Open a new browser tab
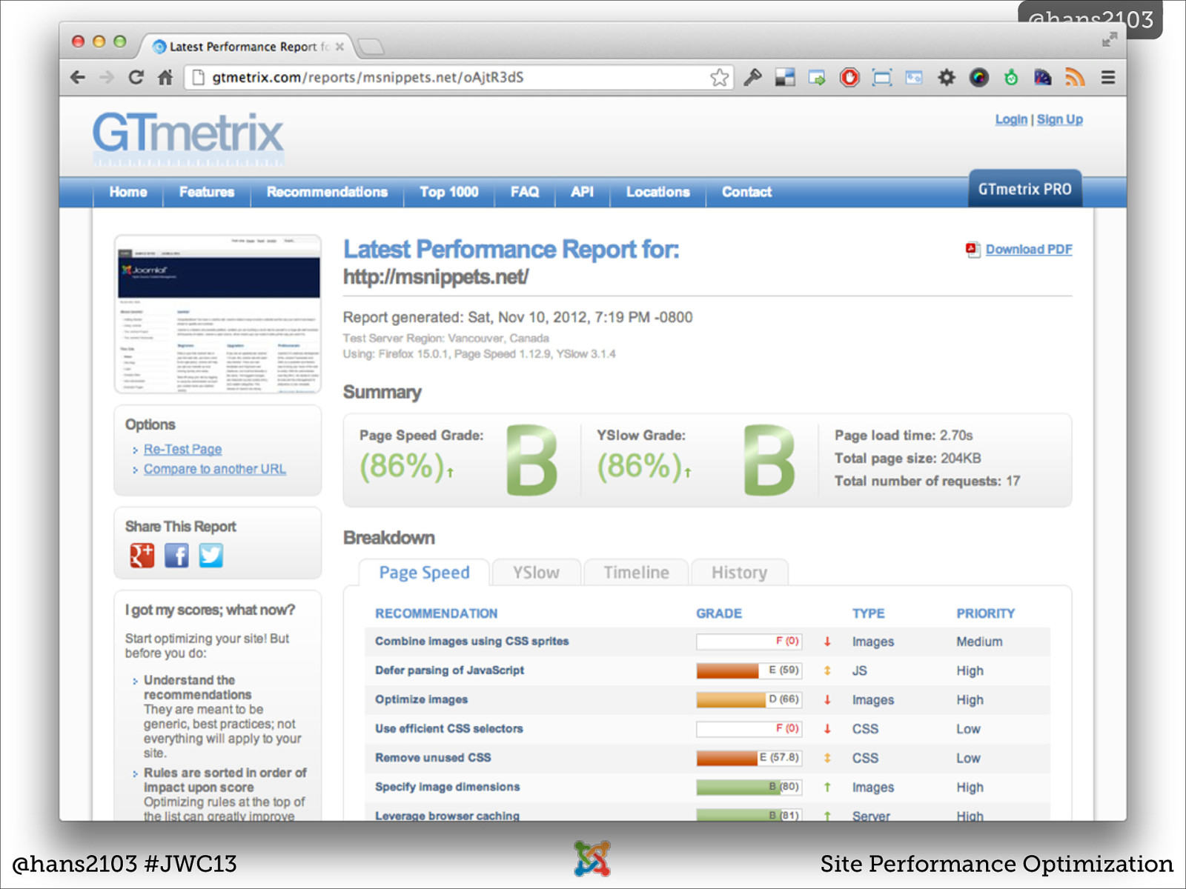Viewport: 1186px width, 889px height. pos(371,47)
